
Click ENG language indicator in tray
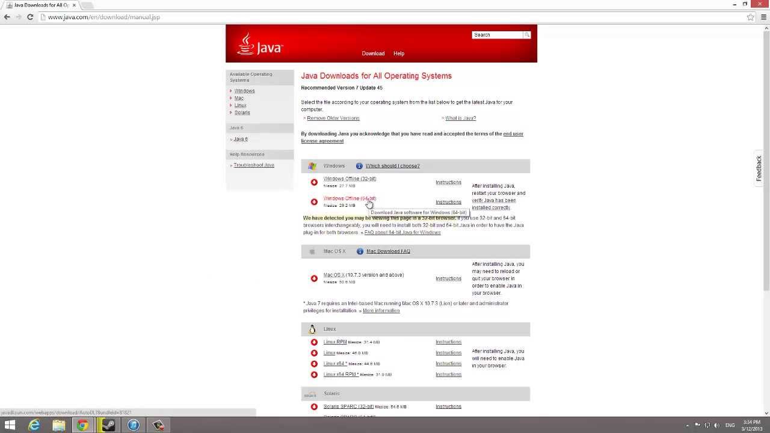[x=730, y=425]
